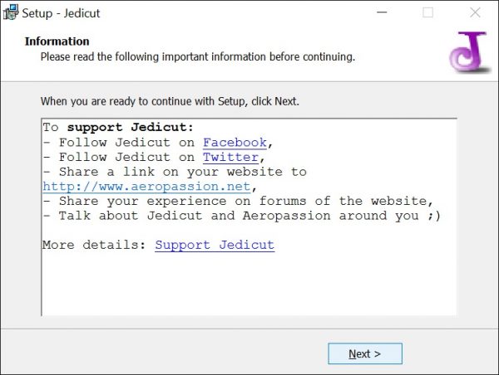Open the Facebook link

tap(235, 143)
